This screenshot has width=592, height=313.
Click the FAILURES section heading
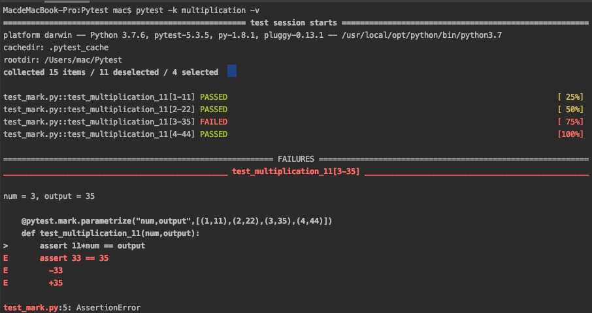[295, 159]
